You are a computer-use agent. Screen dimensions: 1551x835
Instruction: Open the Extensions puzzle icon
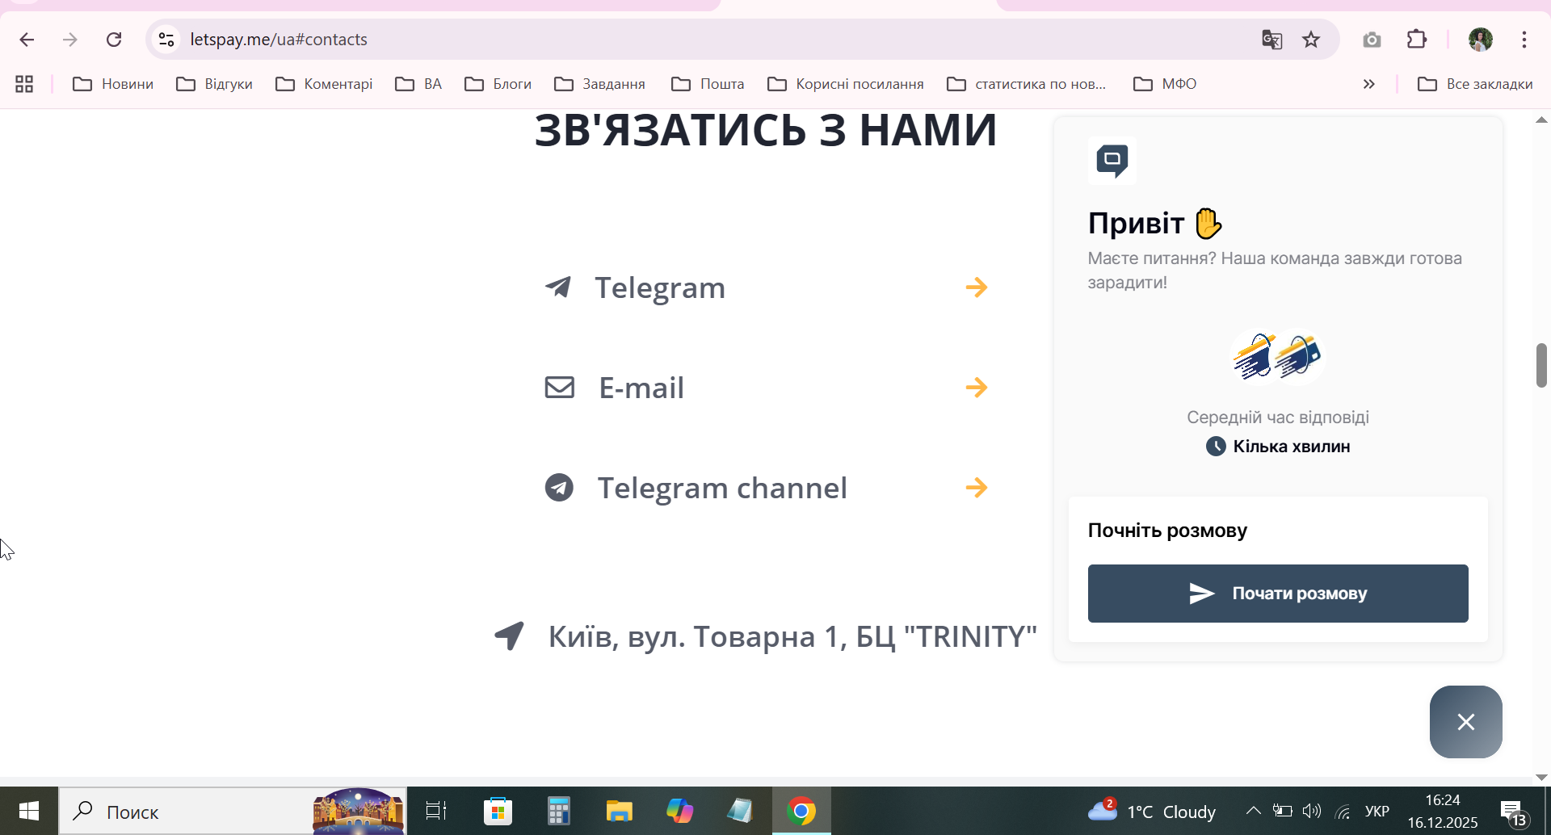(1417, 40)
